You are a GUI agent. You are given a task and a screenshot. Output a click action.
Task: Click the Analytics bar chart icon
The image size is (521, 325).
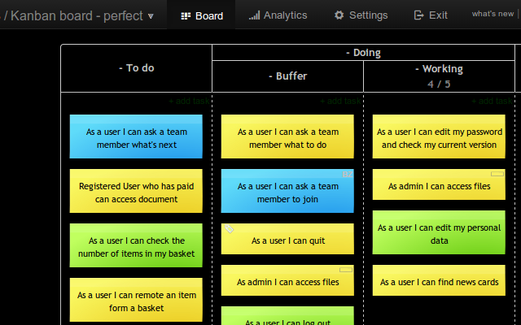(254, 15)
